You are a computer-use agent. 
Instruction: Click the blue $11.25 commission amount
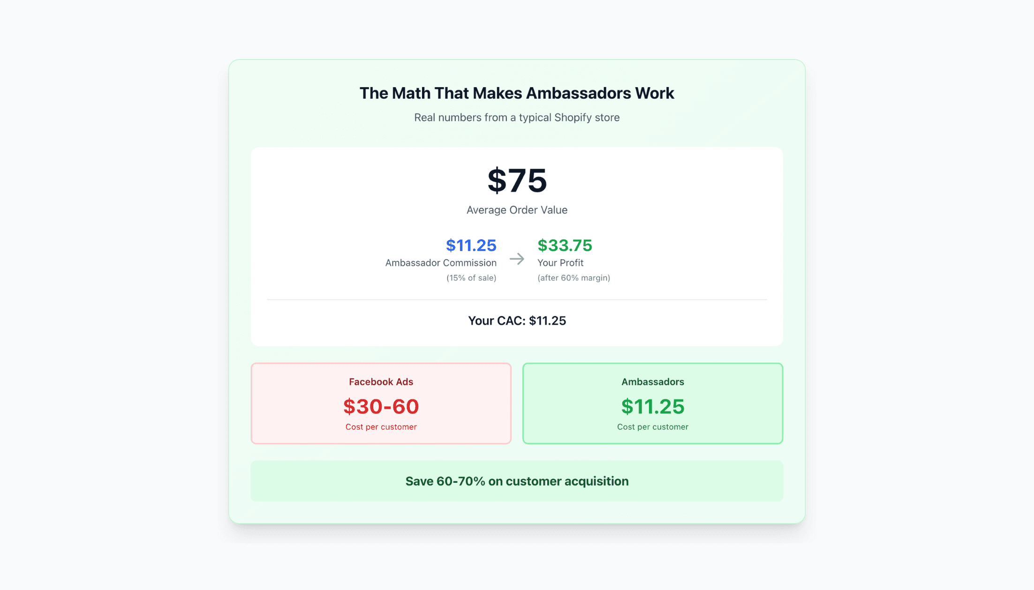(471, 245)
